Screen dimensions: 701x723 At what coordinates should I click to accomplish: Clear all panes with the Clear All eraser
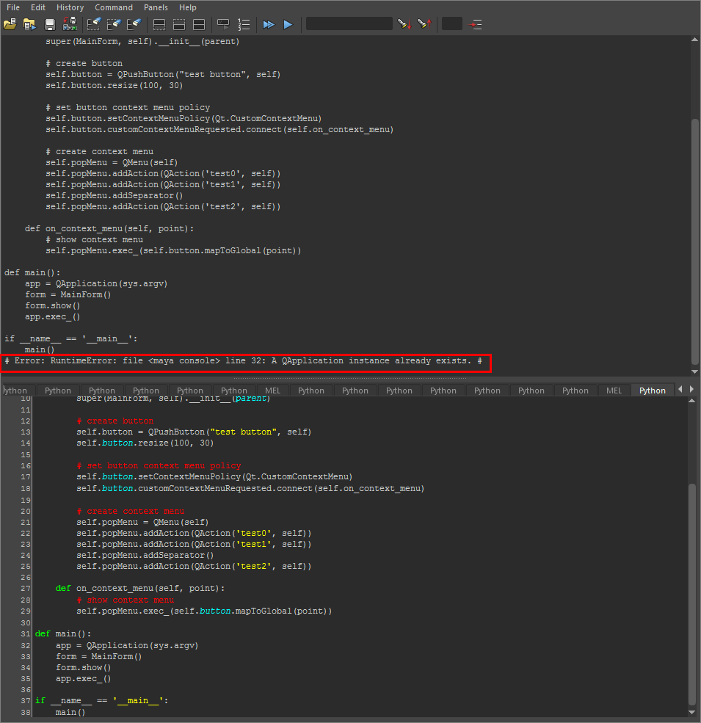(134, 24)
